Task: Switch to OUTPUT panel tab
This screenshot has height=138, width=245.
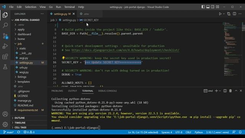Action: pos(72,91)
